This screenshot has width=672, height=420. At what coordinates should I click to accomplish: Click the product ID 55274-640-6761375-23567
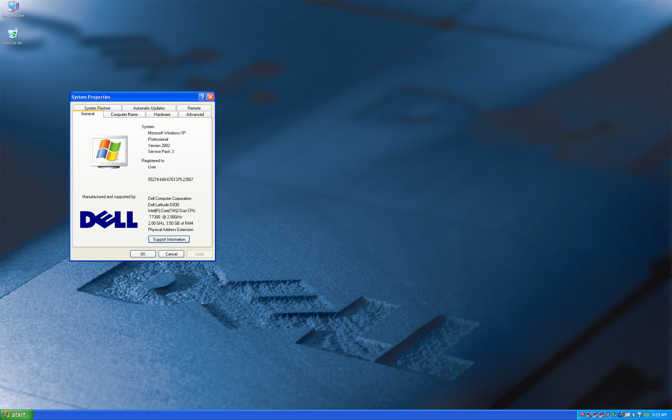tap(171, 180)
